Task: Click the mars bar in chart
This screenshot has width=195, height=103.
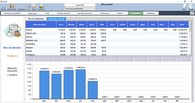Action: point(68,84)
